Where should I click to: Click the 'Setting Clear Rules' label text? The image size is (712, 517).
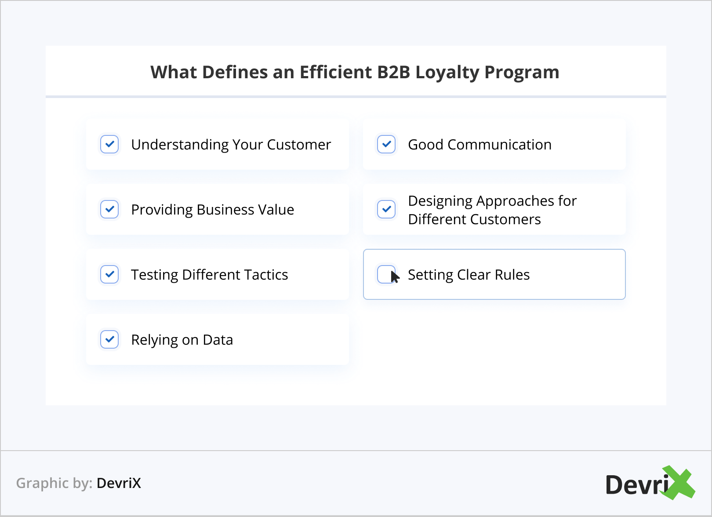click(x=469, y=275)
